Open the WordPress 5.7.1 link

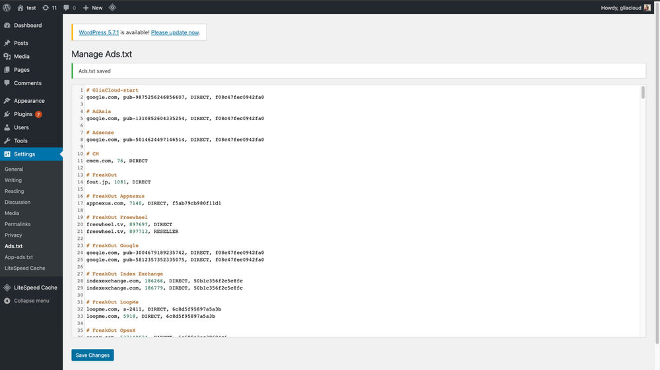99,32
